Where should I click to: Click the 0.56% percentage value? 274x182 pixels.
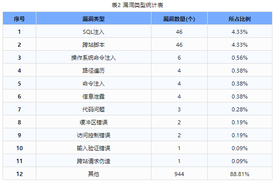click(x=240, y=58)
